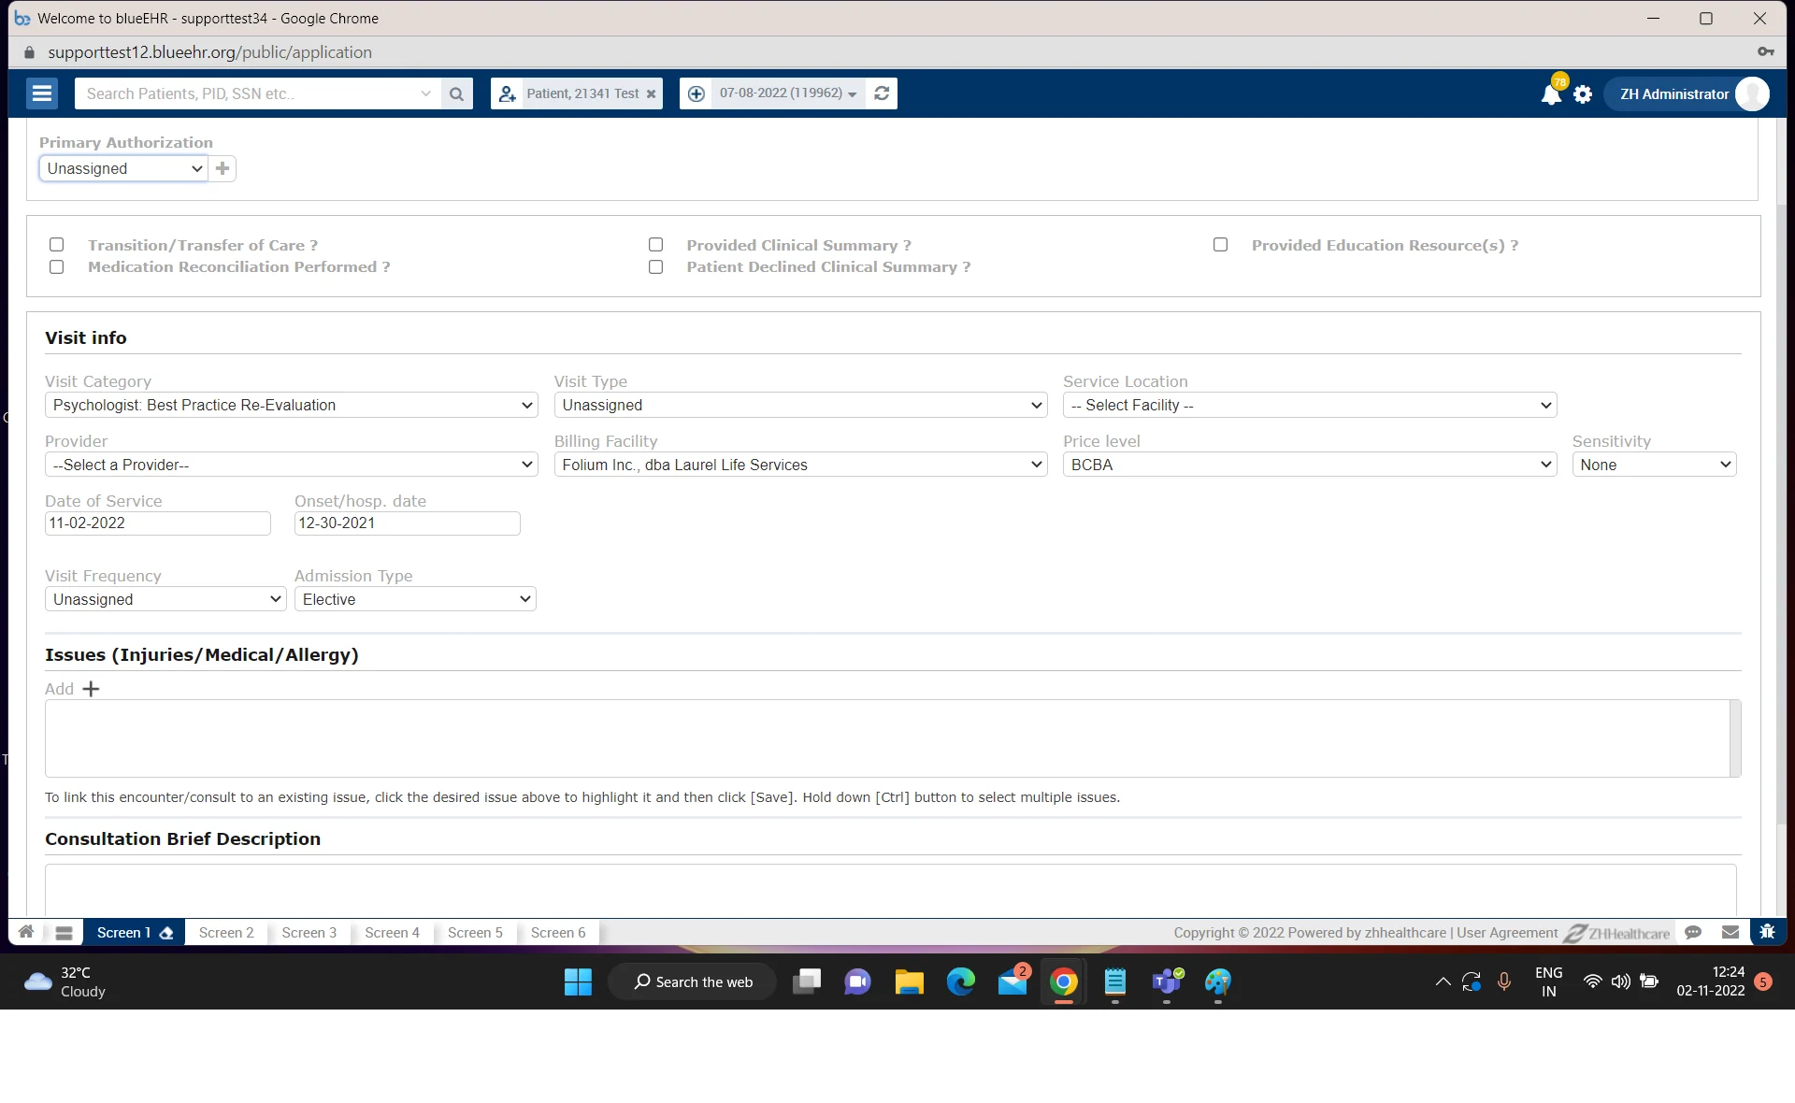The image size is (1795, 1103).
Task: Refresh the encounter using the refresh icon
Action: tap(882, 93)
